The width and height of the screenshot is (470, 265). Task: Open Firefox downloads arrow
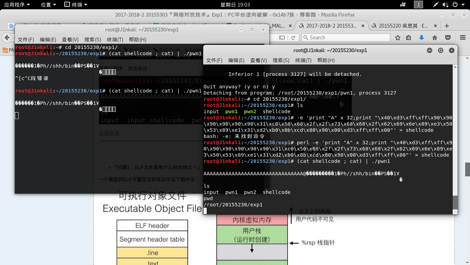point(421,38)
